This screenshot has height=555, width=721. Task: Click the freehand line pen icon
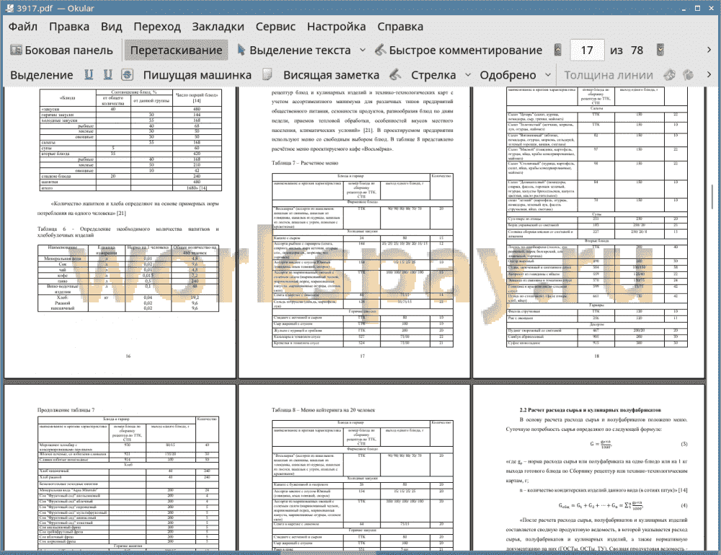point(395,74)
